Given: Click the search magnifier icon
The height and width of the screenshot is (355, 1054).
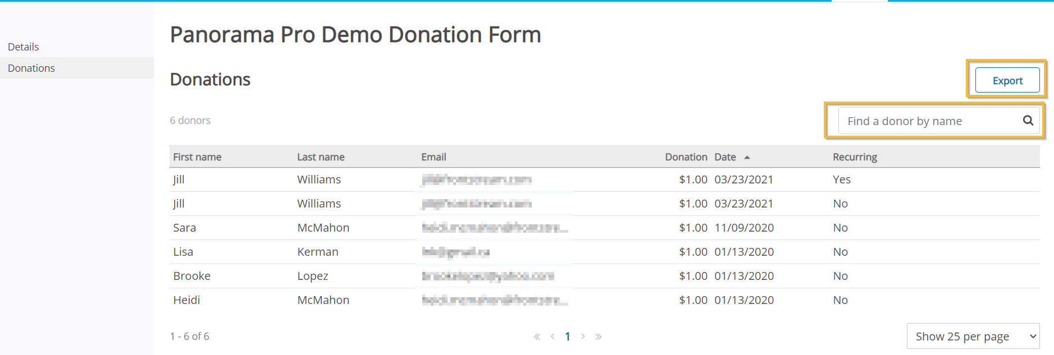Looking at the screenshot, I should pos(1028,120).
